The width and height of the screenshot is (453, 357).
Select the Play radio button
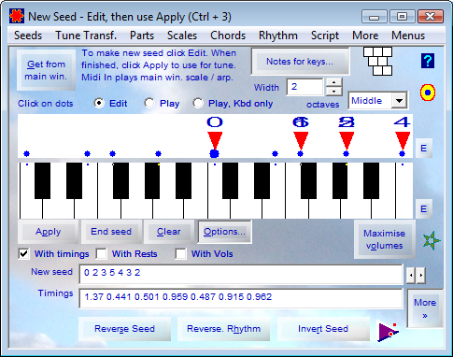149,103
